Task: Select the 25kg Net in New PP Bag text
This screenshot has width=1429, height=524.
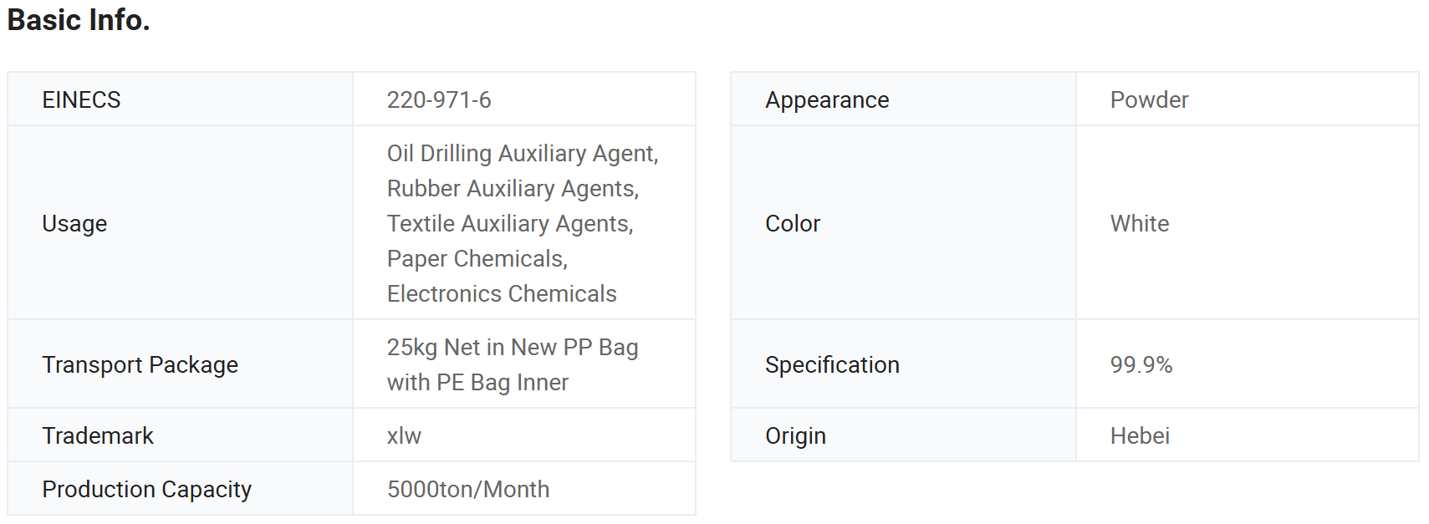Action: [x=513, y=347]
